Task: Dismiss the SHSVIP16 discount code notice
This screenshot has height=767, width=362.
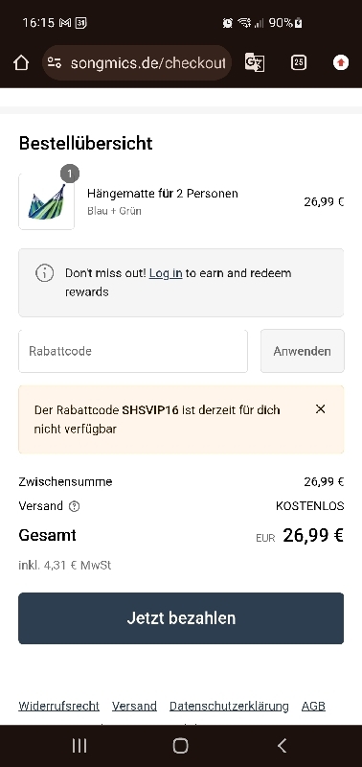Action: (x=321, y=409)
